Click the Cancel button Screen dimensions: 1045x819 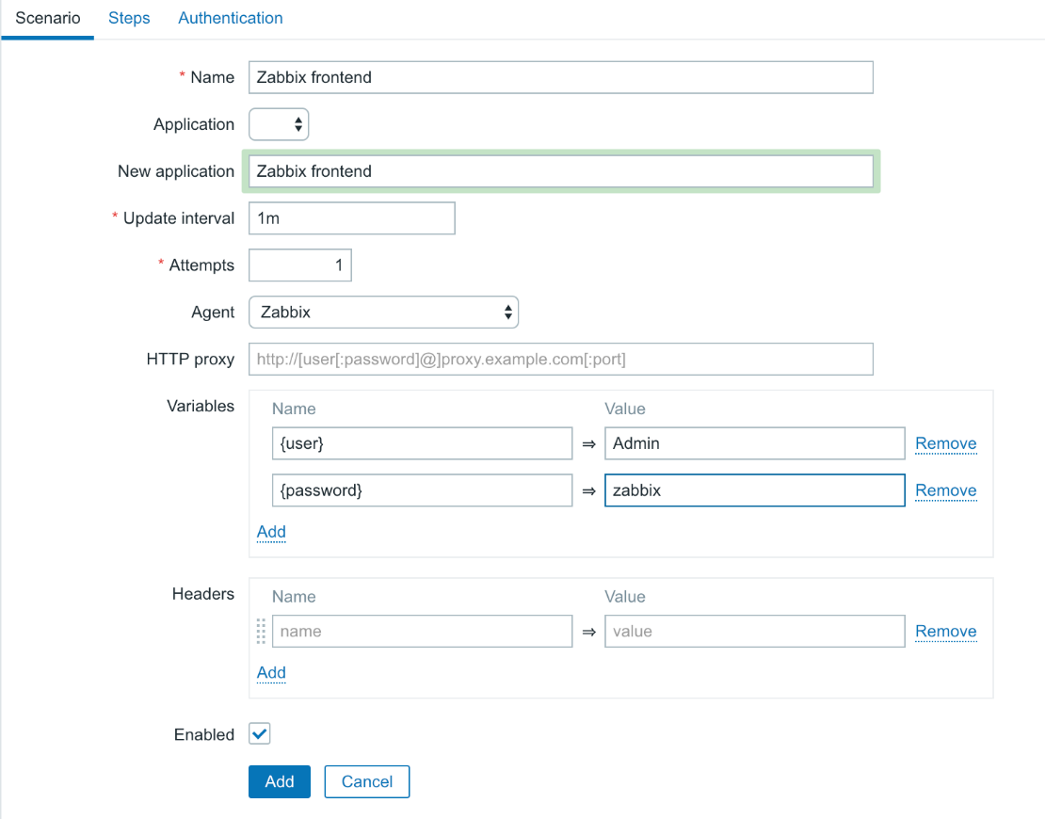pyautogui.click(x=366, y=781)
